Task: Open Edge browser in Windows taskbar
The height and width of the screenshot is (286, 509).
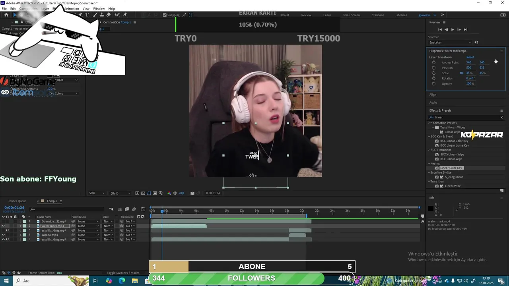Action: 122,280
